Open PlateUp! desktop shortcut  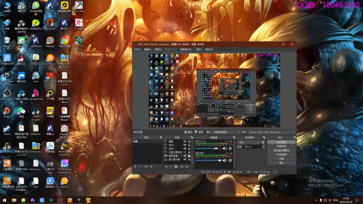(x=50, y=42)
